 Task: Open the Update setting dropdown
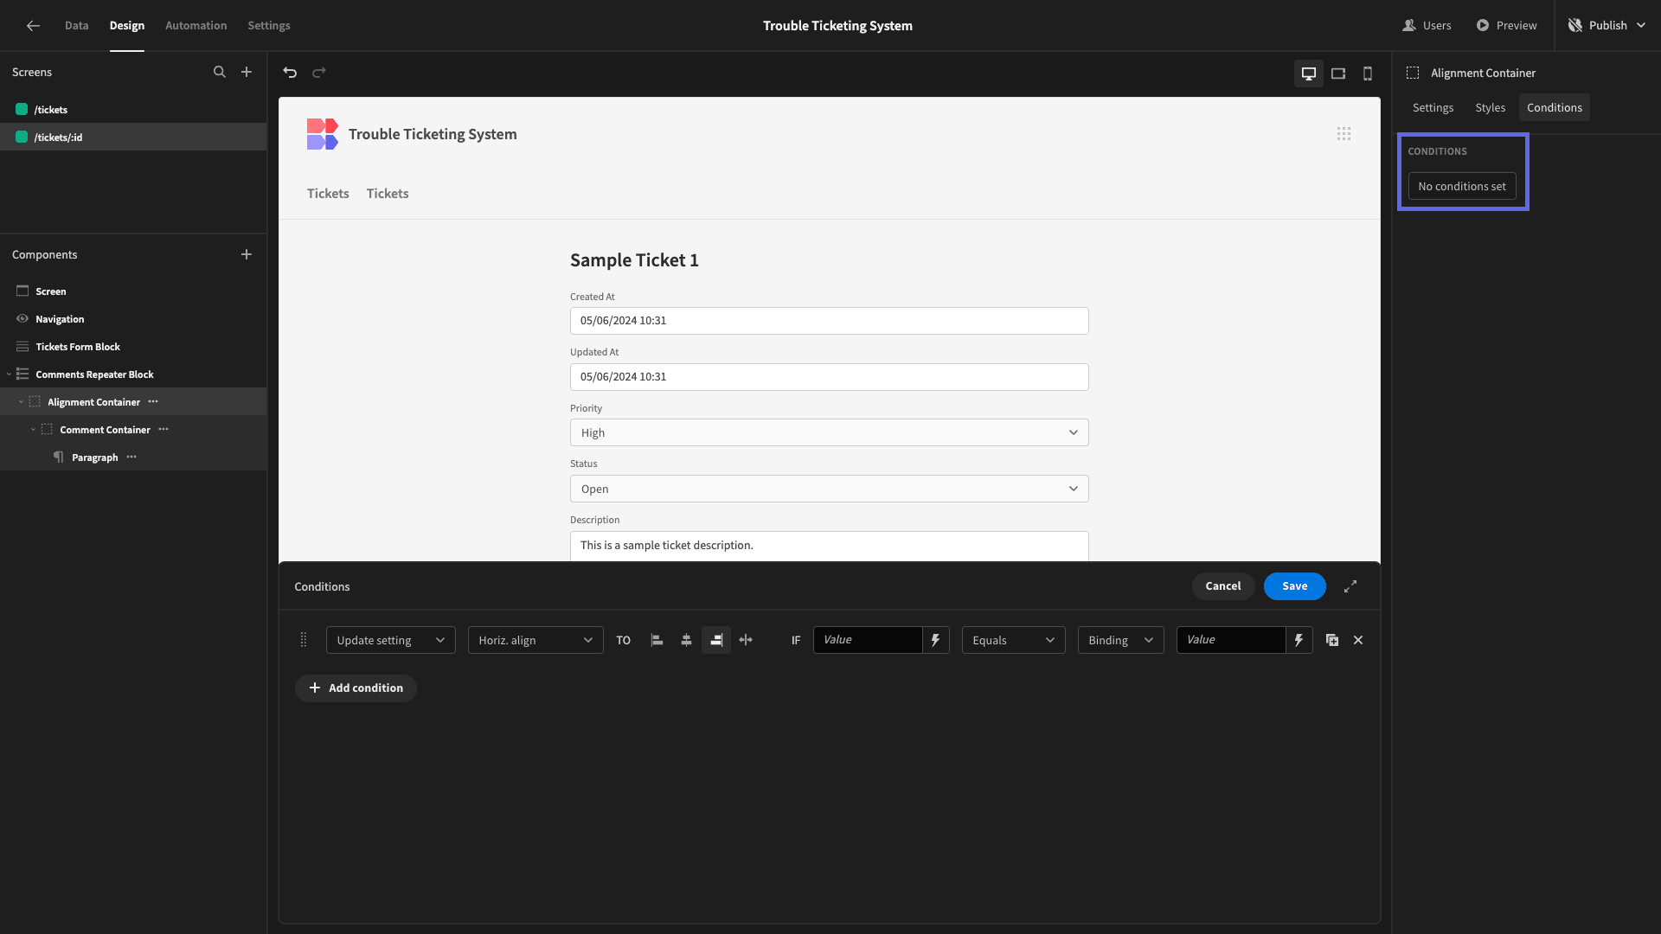coord(391,640)
